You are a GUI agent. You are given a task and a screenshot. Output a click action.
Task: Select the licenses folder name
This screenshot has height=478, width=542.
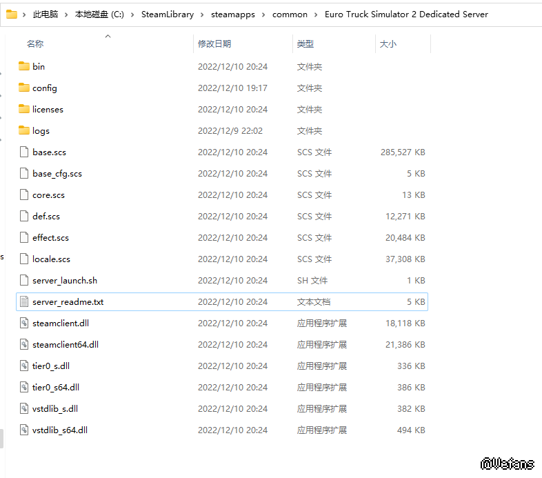(x=48, y=109)
